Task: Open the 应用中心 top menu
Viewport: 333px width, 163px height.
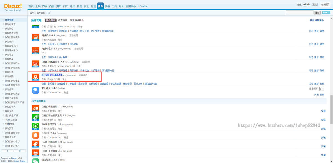Action: [130, 6]
